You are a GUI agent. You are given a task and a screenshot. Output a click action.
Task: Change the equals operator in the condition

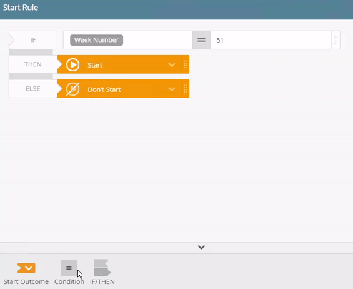[x=201, y=40]
